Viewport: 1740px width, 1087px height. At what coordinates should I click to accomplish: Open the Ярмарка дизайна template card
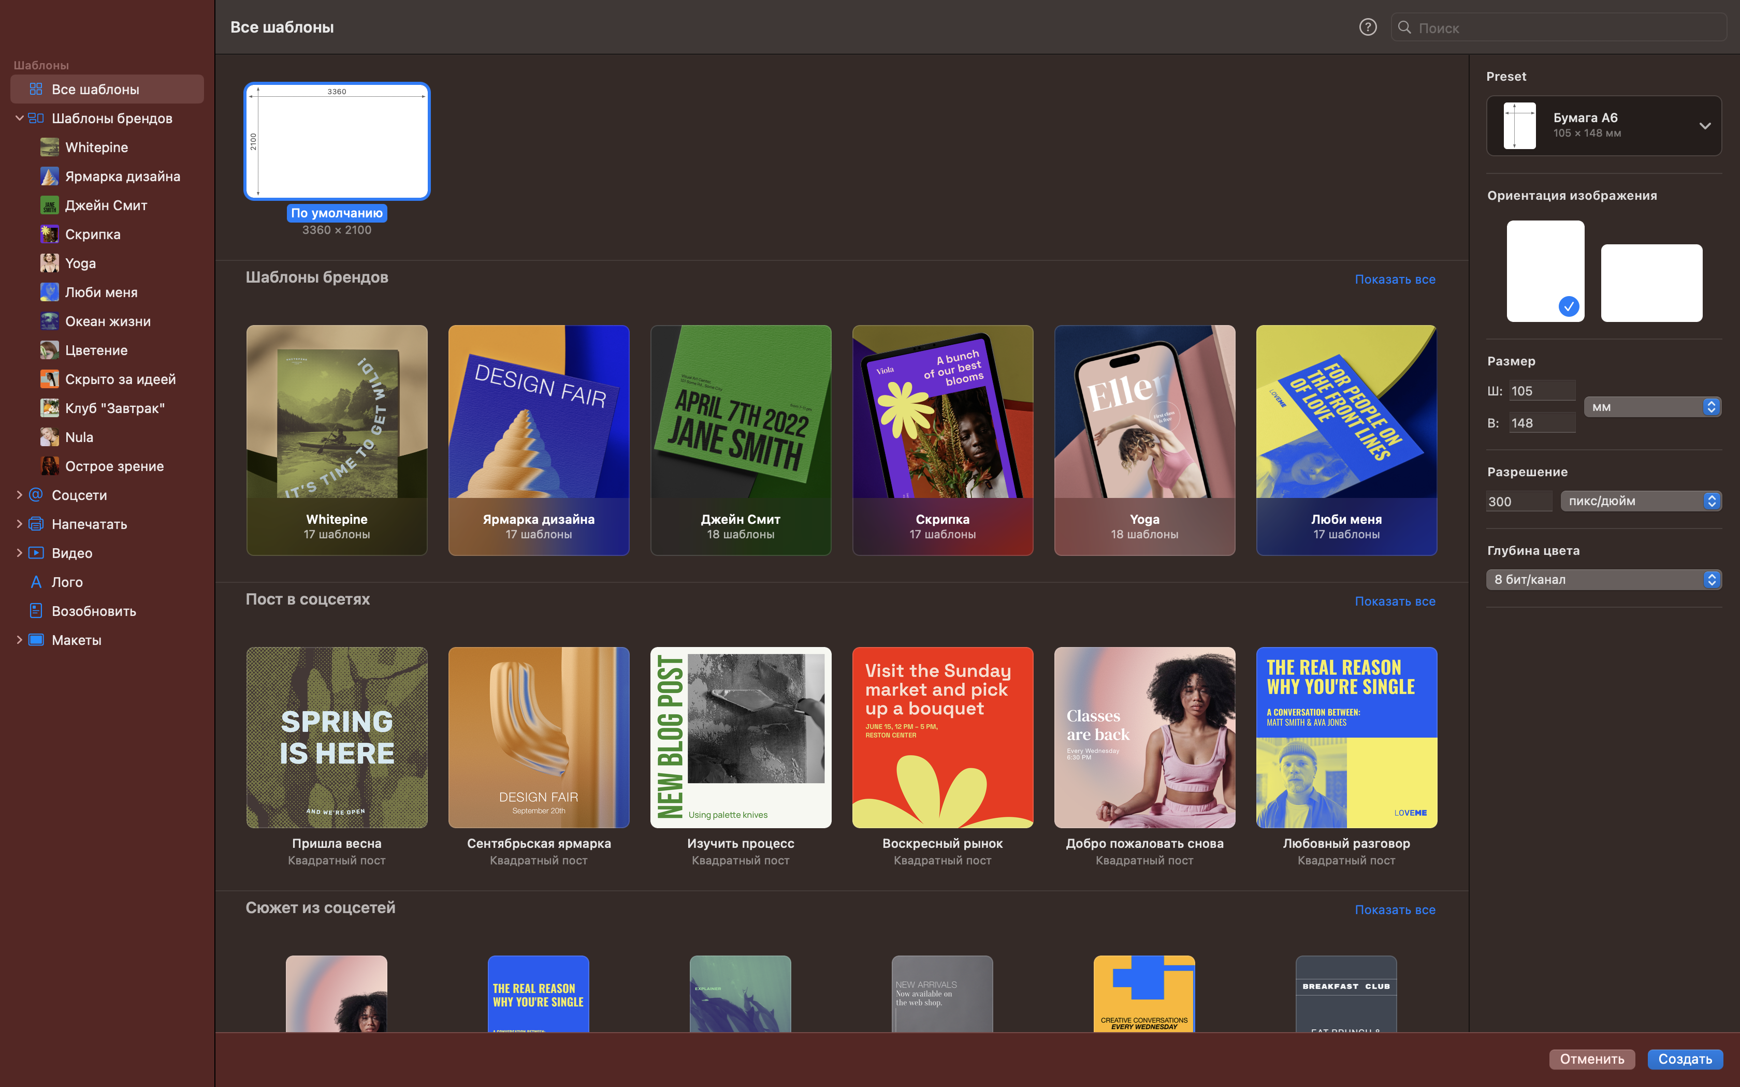pyautogui.click(x=539, y=440)
